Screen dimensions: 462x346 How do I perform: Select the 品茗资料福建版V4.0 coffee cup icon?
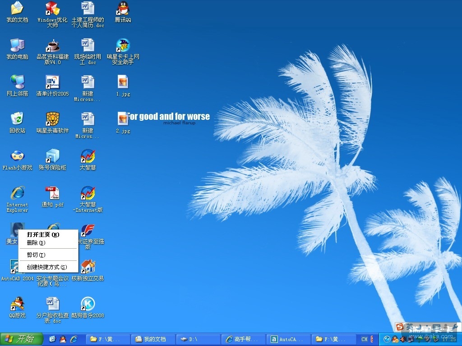tap(53, 45)
